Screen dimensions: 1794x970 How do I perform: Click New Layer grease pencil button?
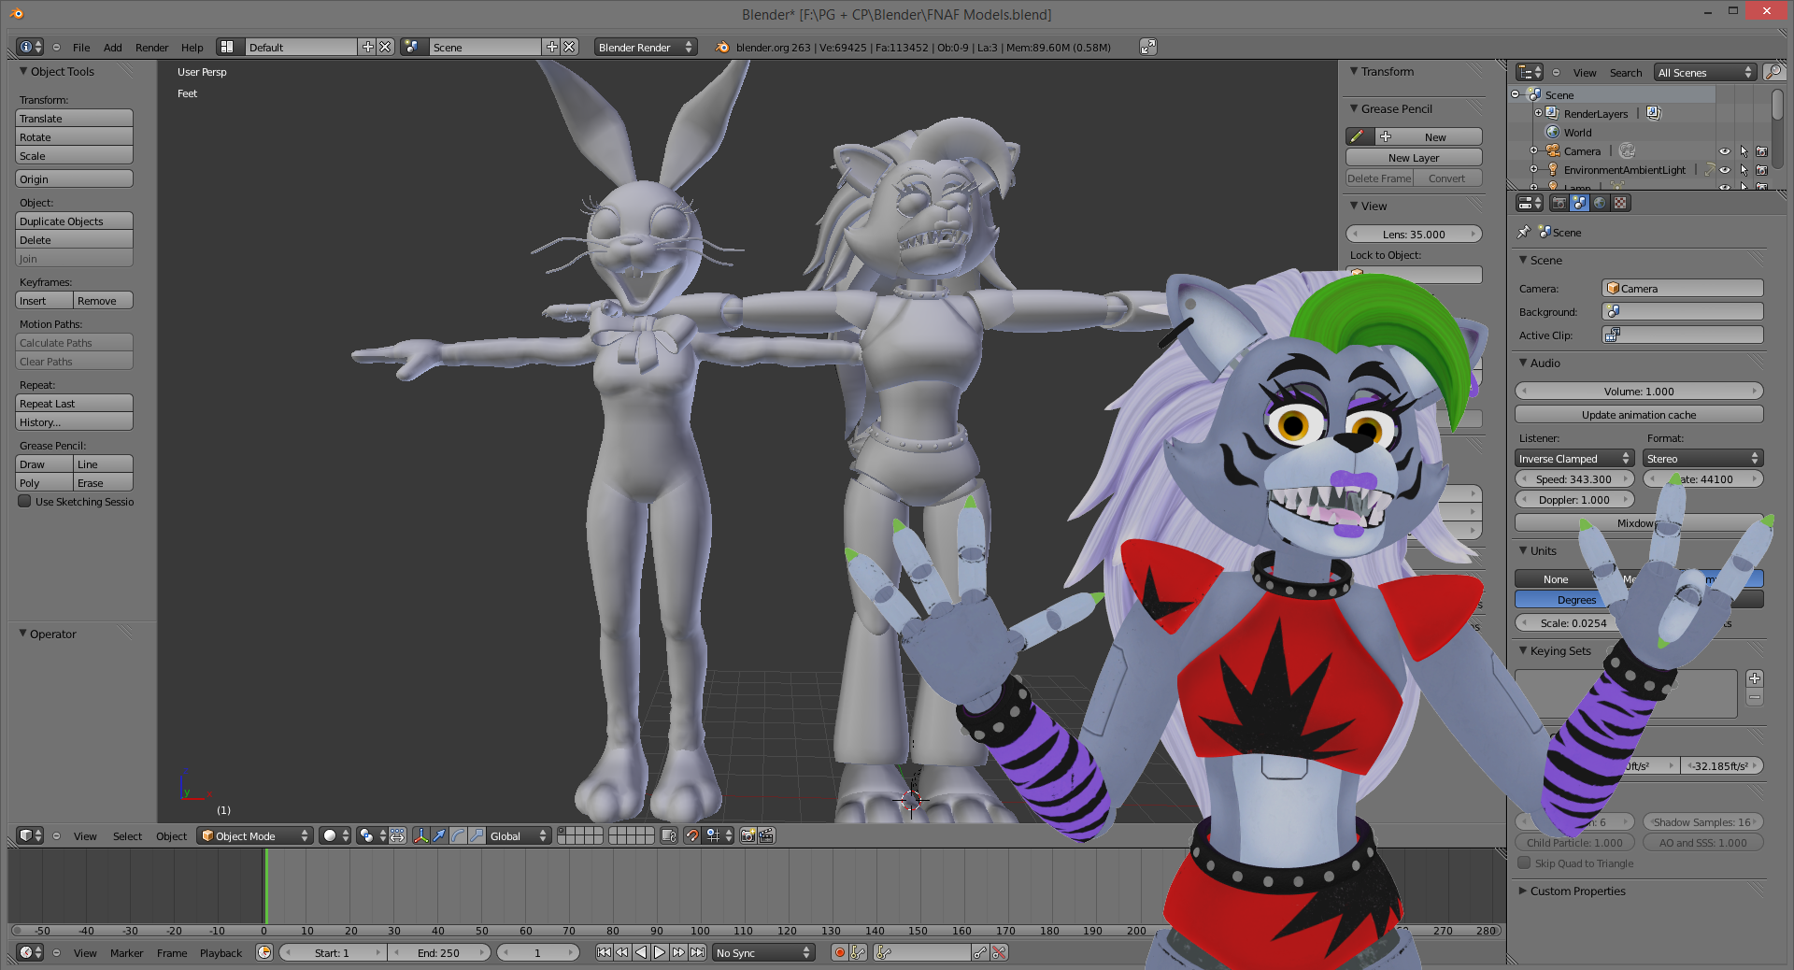[1414, 157]
